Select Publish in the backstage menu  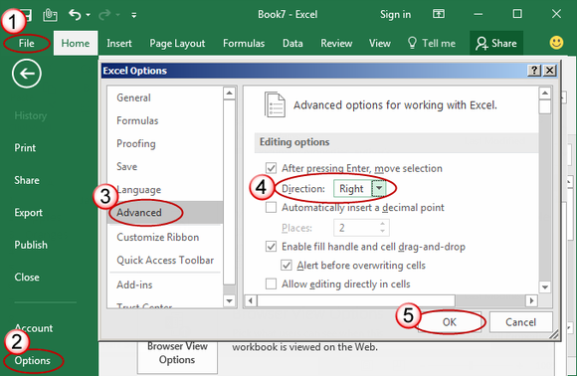click(x=31, y=245)
